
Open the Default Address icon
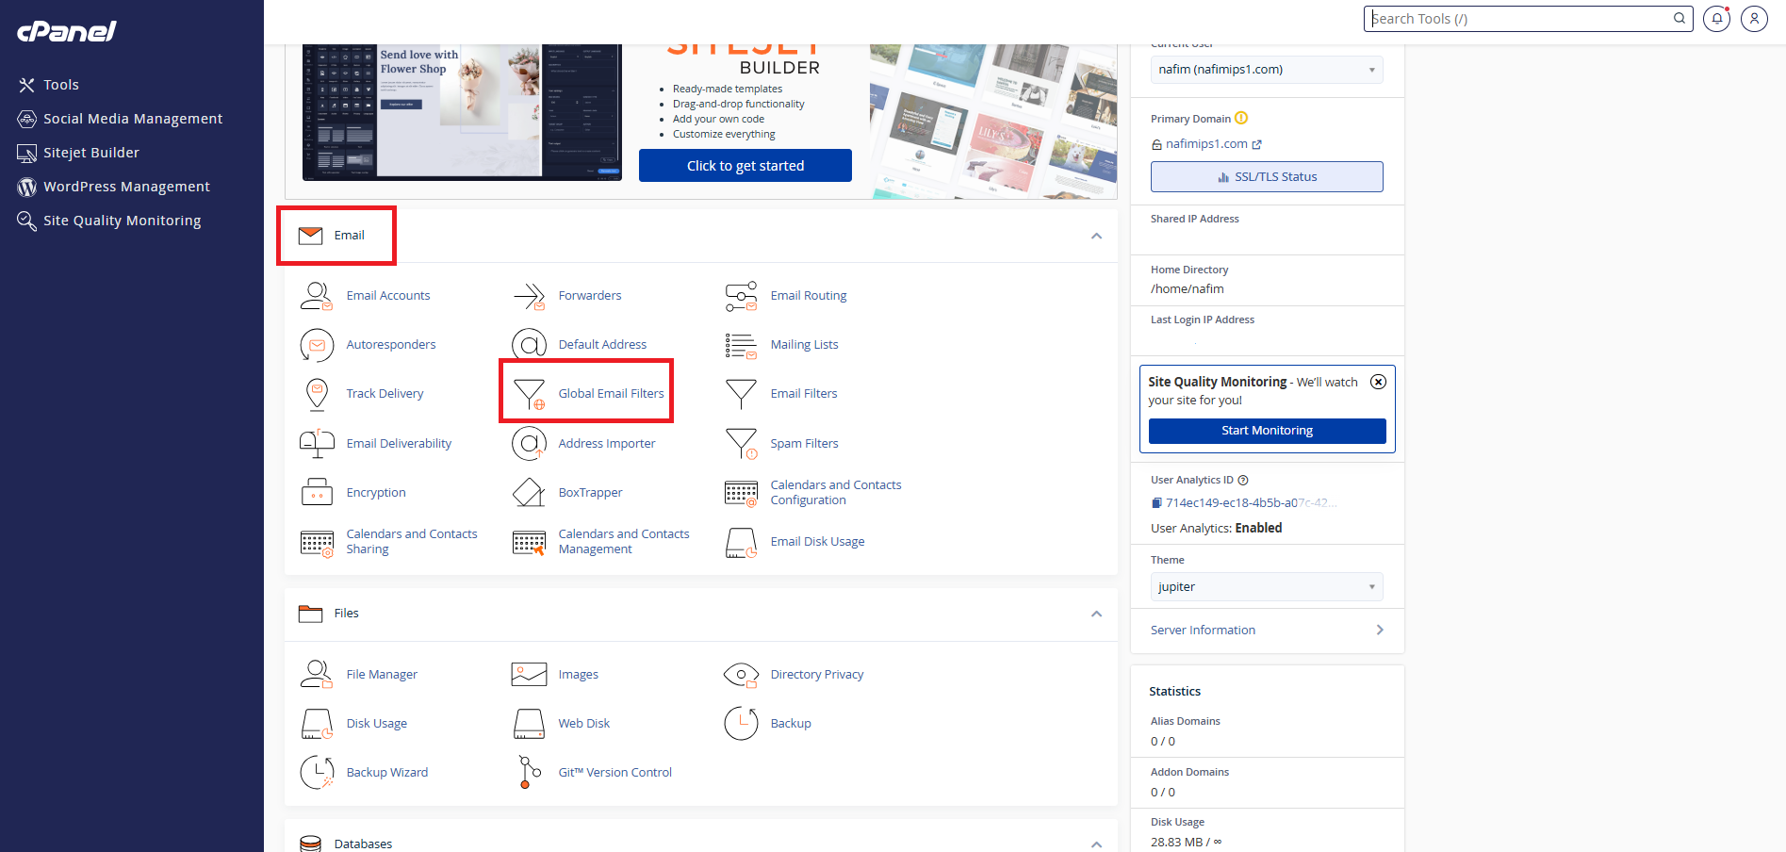[x=529, y=345]
